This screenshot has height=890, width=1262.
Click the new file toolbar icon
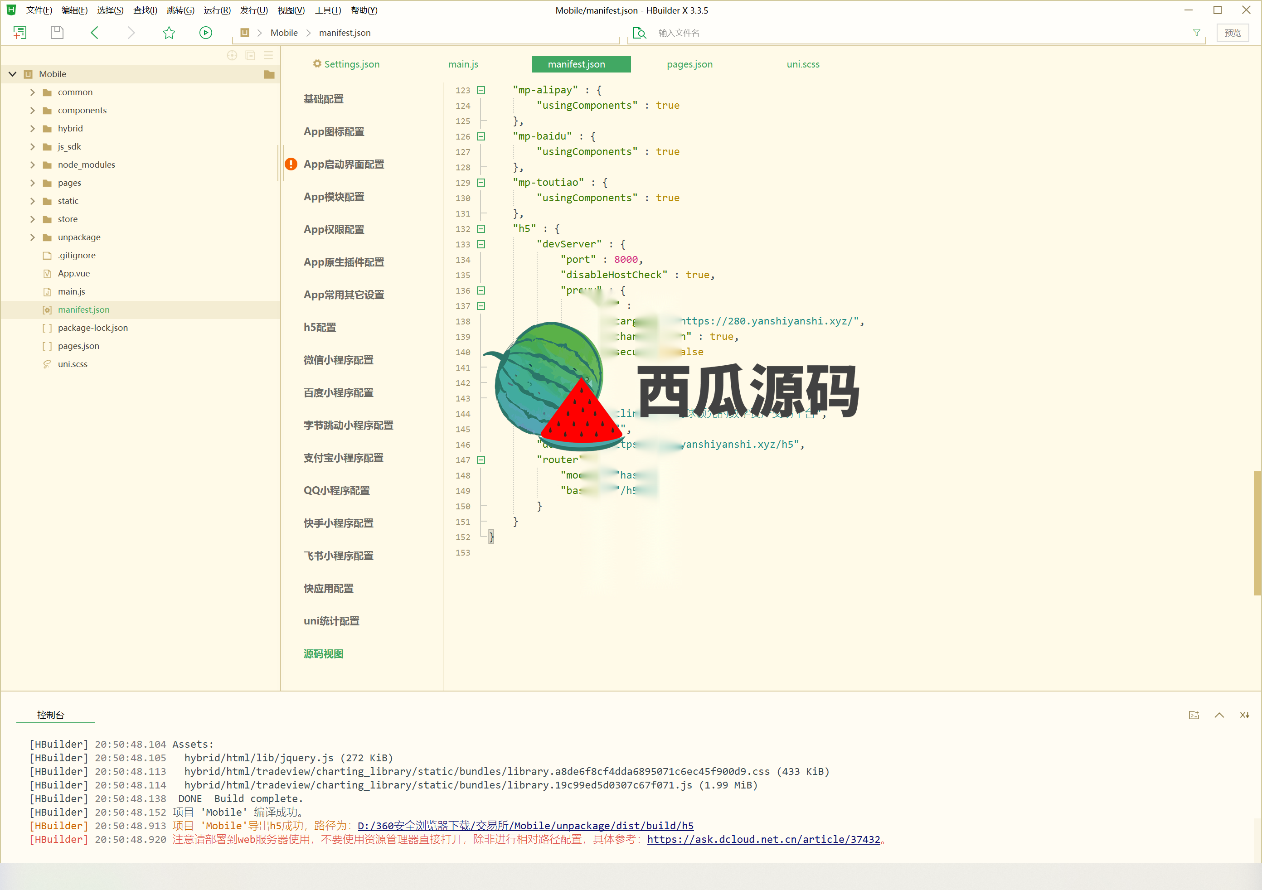(x=20, y=33)
